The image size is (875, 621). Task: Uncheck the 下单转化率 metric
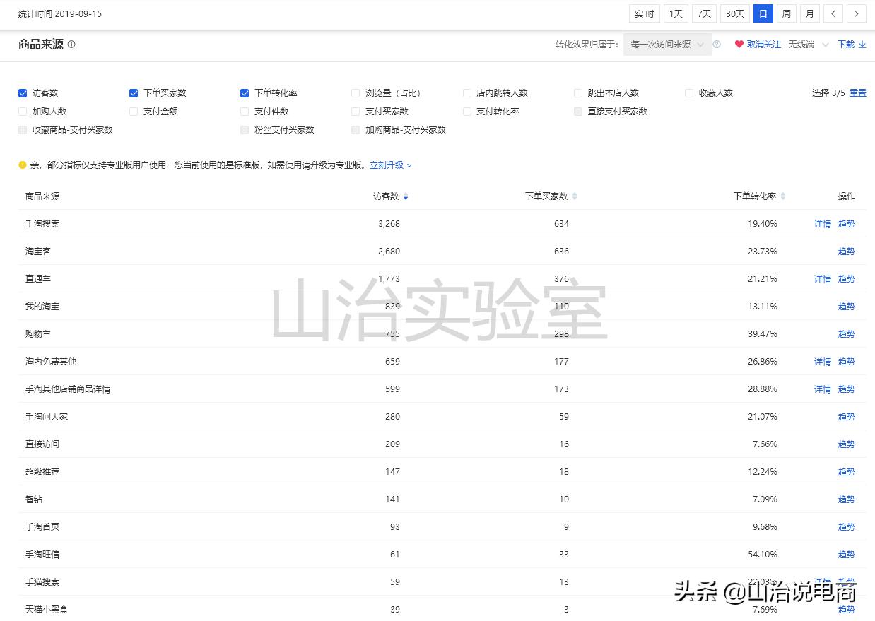[x=244, y=93]
